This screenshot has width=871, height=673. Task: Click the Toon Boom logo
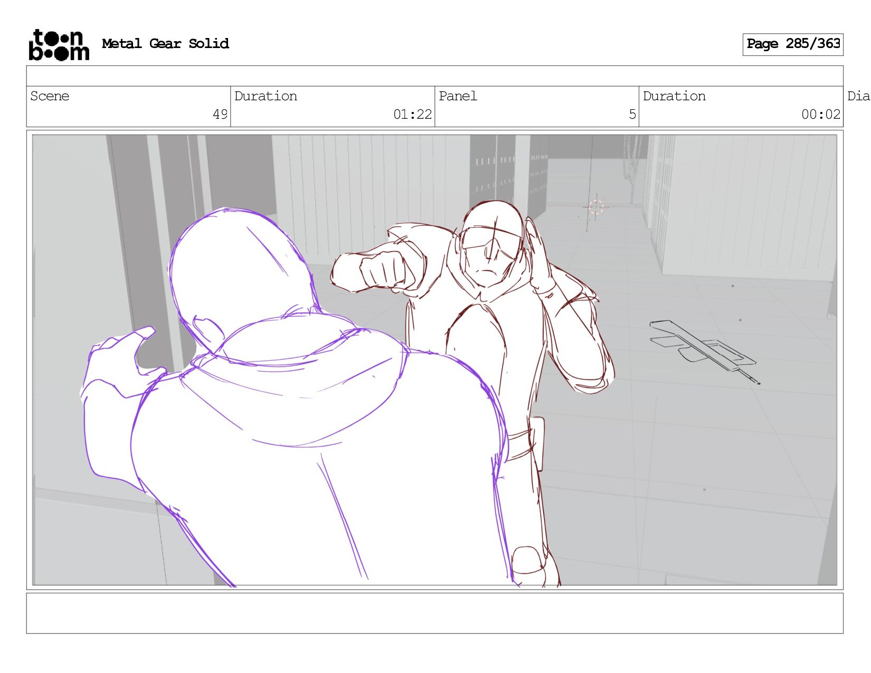[59, 45]
